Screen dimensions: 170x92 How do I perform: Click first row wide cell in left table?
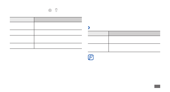click(x=58, y=26)
